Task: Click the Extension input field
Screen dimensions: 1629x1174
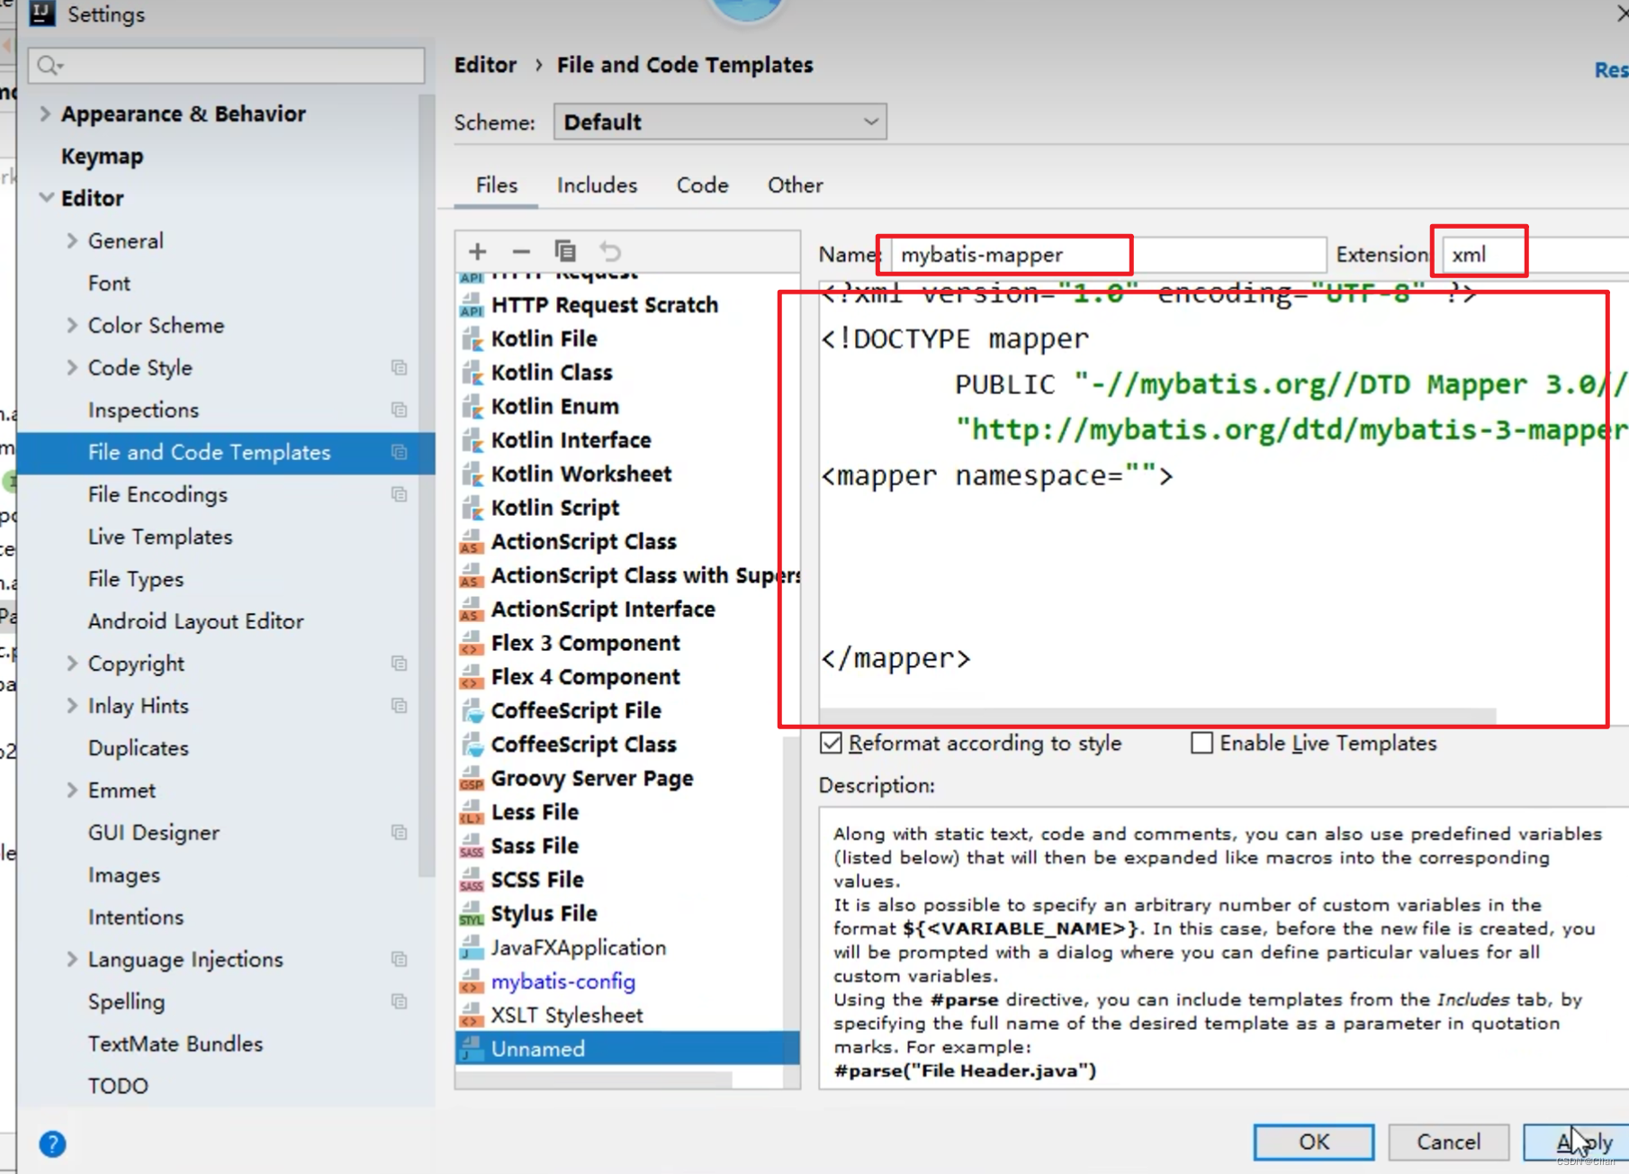Action: [1534, 255]
